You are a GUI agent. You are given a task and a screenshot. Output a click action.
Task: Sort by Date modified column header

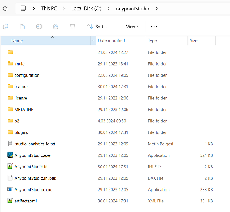[x=121, y=40]
